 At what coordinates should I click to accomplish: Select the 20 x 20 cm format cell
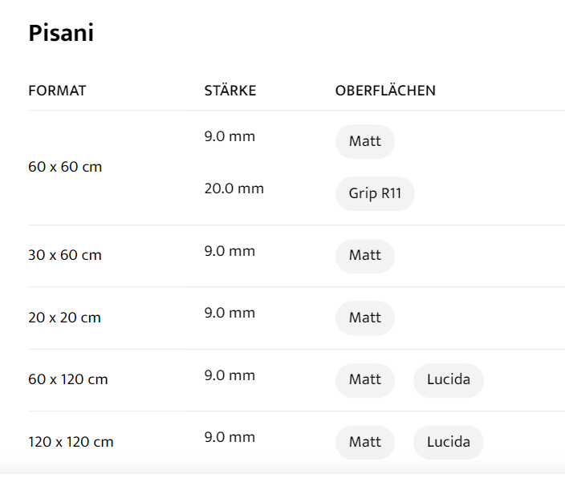pyautogui.click(x=65, y=318)
